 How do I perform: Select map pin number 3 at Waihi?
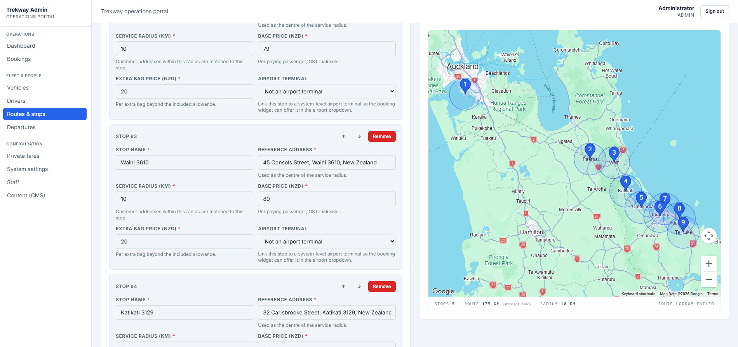[x=614, y=154]
